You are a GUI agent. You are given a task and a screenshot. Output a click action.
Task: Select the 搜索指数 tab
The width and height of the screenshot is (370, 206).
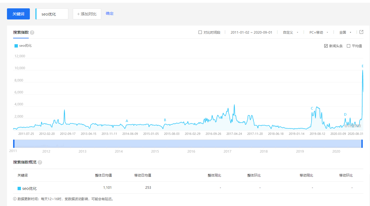pyautogui.click(x=21, y=32)
